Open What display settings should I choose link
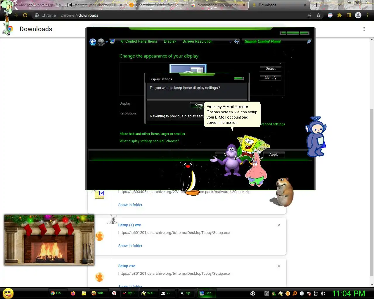Image resolution: width=374 pixels, height=299 pixels. coord(149,141)
